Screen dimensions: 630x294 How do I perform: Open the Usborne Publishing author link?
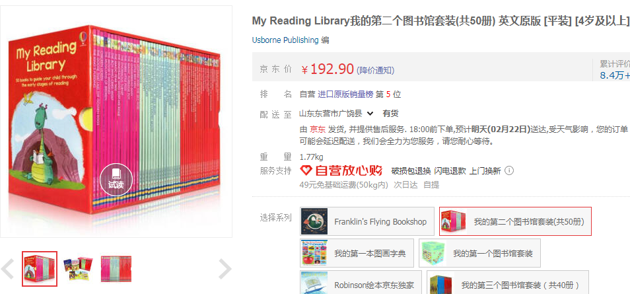click(x=285, y=40)
